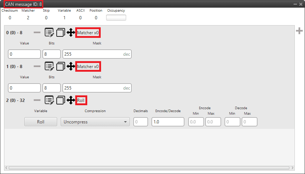Open edit icon for second Matcher row

(49, 66)
